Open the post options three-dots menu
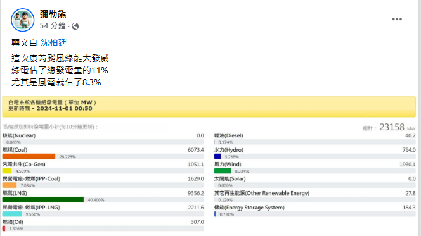This screenshot has height=236, width=421. pos(397,19)
